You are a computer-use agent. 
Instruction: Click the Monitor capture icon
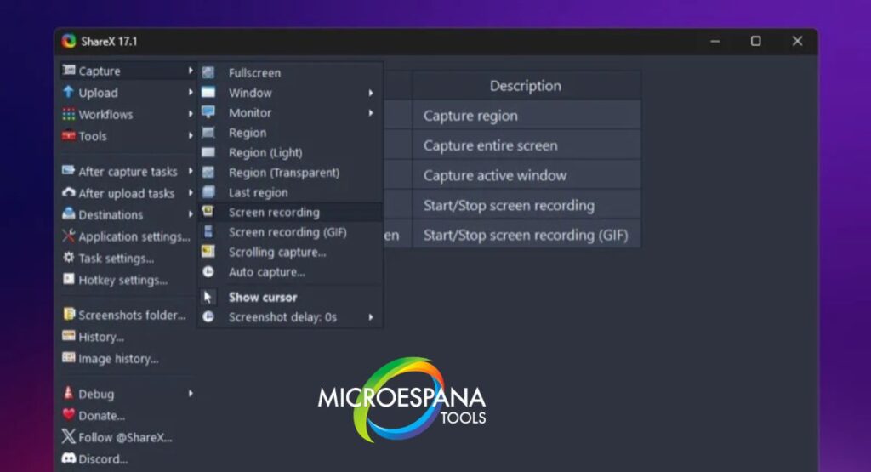coord(208,112)
